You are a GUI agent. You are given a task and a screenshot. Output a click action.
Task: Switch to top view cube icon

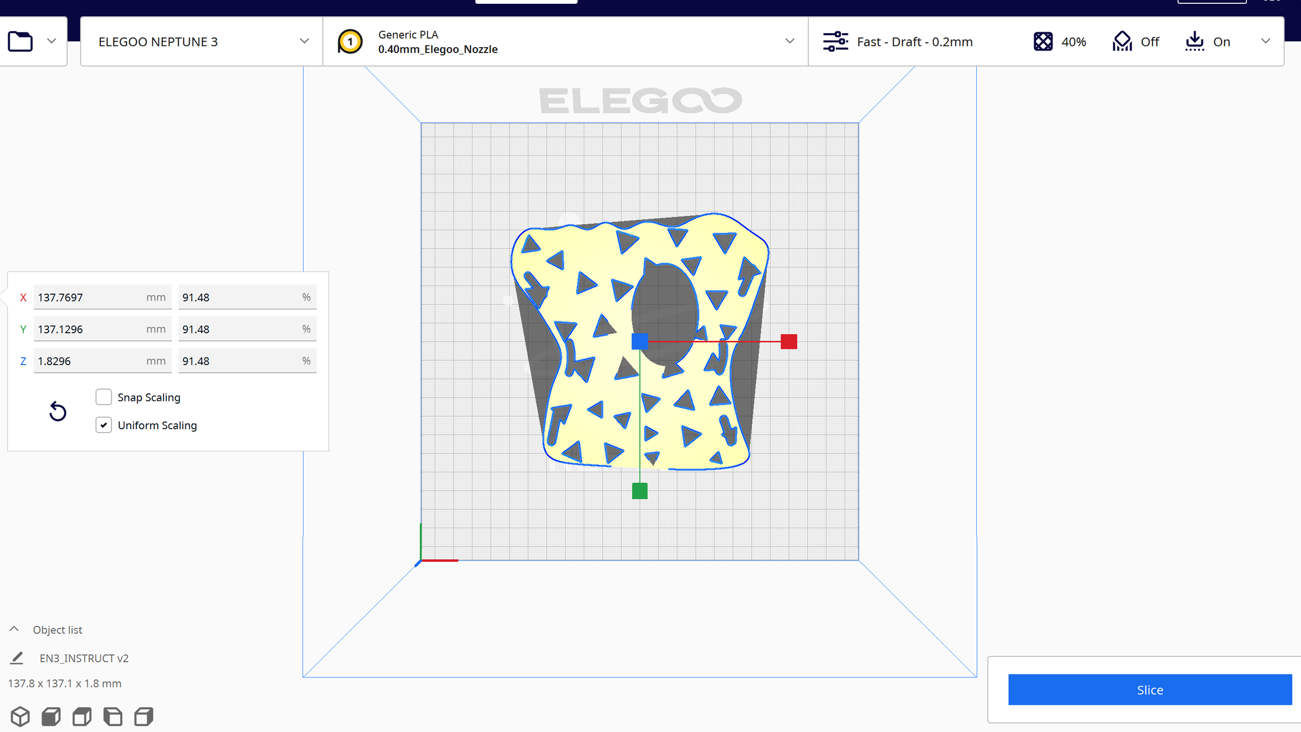[x=82, y=716]
